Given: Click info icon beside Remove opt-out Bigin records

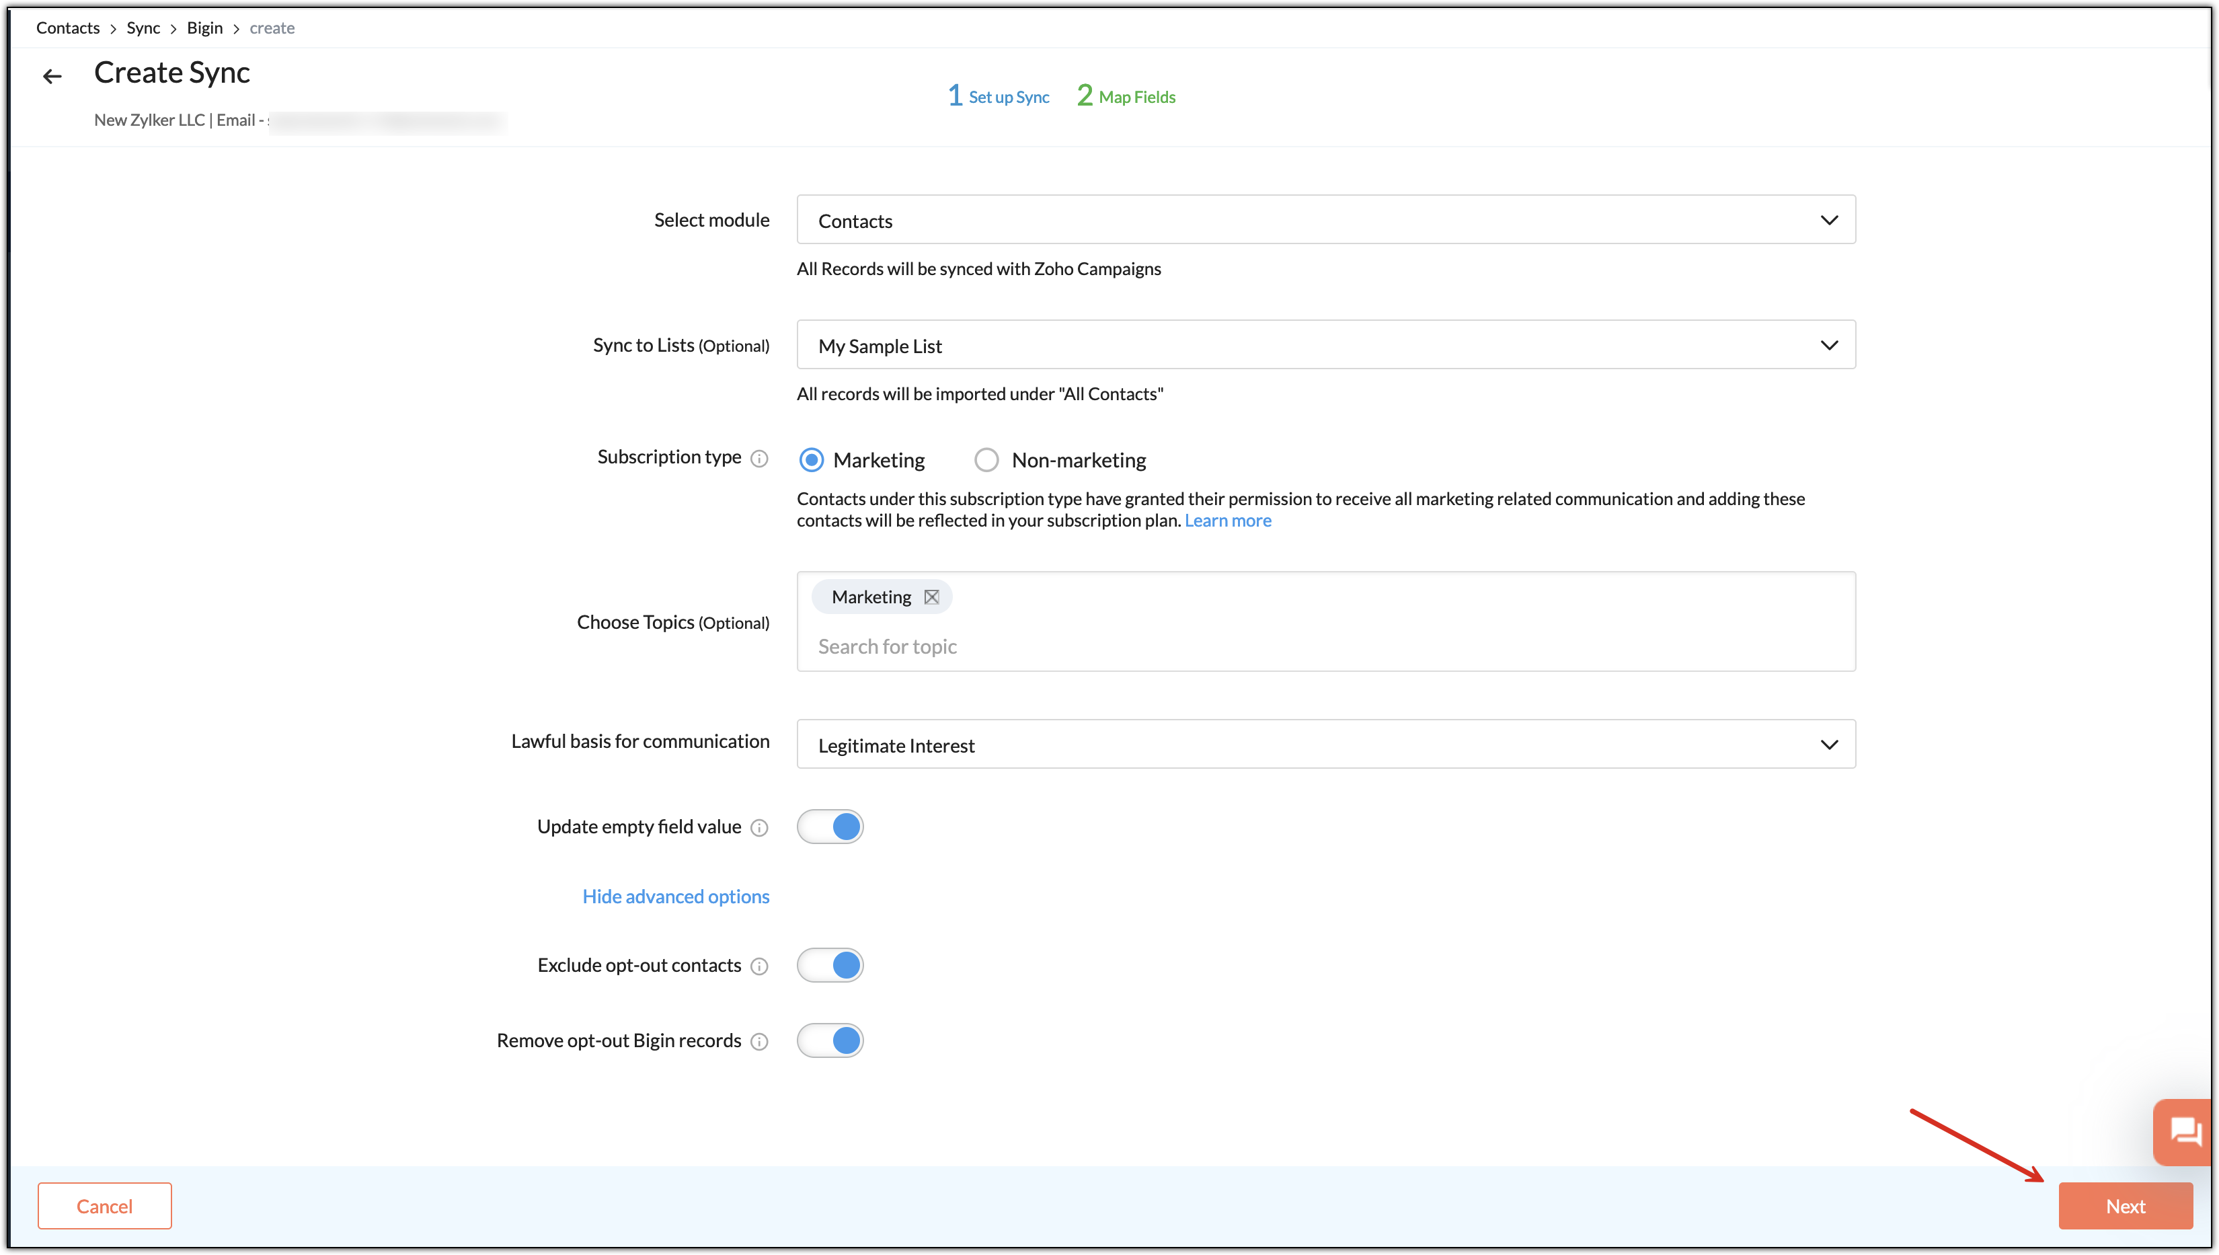Looking at the screenshot, I should (759, 1042).
